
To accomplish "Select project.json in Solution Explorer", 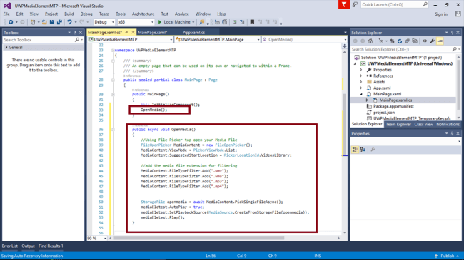I will coord(384,113).
